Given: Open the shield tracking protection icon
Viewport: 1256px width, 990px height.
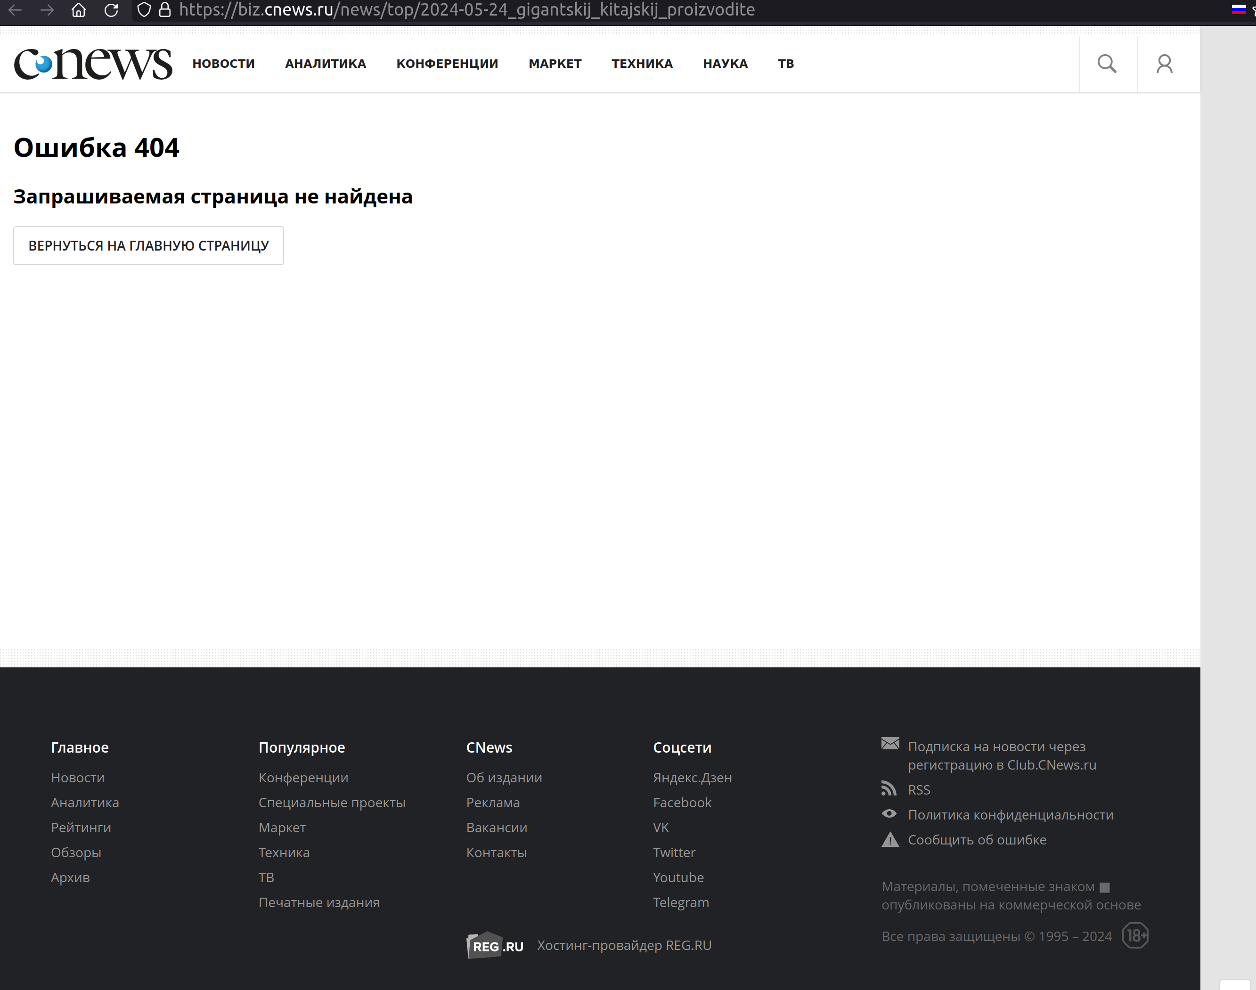Looking at the screenshot, I should 144,10.
